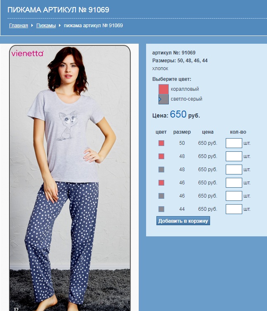Focus quantity field for gray size 48
The height and width of the screenshot is (311, 267).
coord(234,170)
